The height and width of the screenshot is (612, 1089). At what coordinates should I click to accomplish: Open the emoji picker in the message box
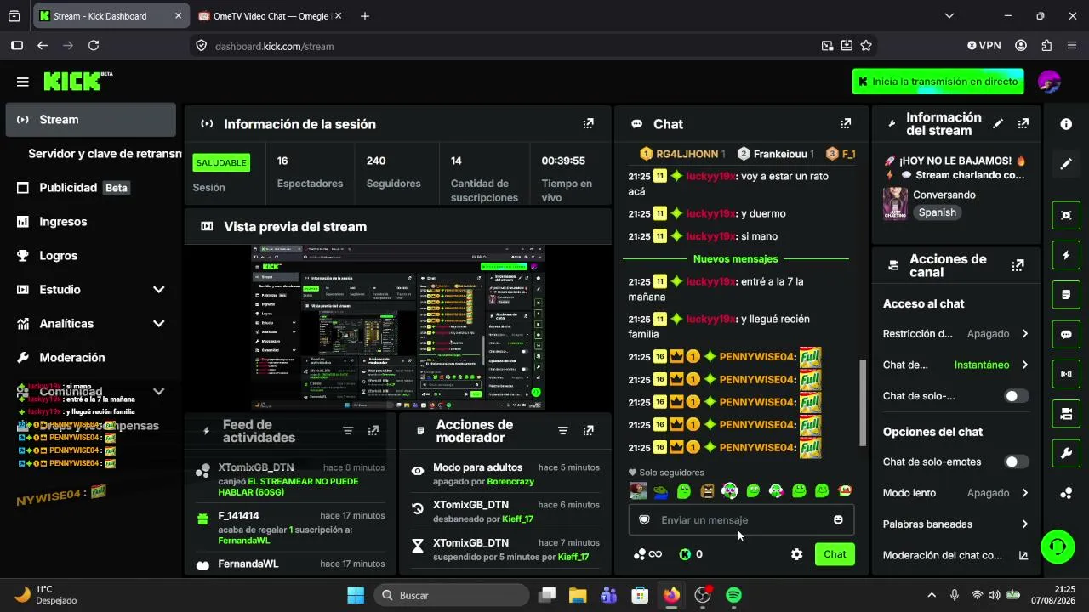(838, 520)
